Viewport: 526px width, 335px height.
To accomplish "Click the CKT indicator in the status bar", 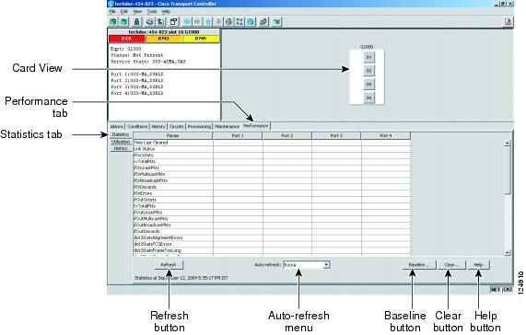I will click(508, 289).
